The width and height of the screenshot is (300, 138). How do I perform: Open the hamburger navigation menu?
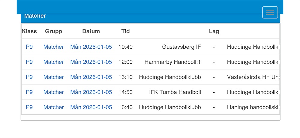[x=270, y=12]
